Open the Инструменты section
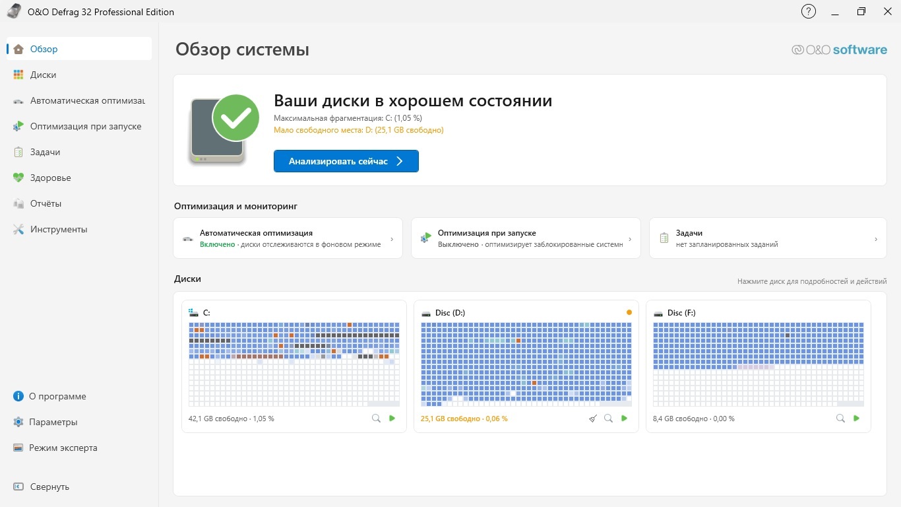The height and width of the screenshot is (507, 901). (x=79, y=229)
